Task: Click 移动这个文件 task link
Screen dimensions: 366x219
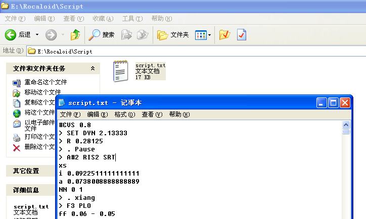Action: click(x=42, y=92)
